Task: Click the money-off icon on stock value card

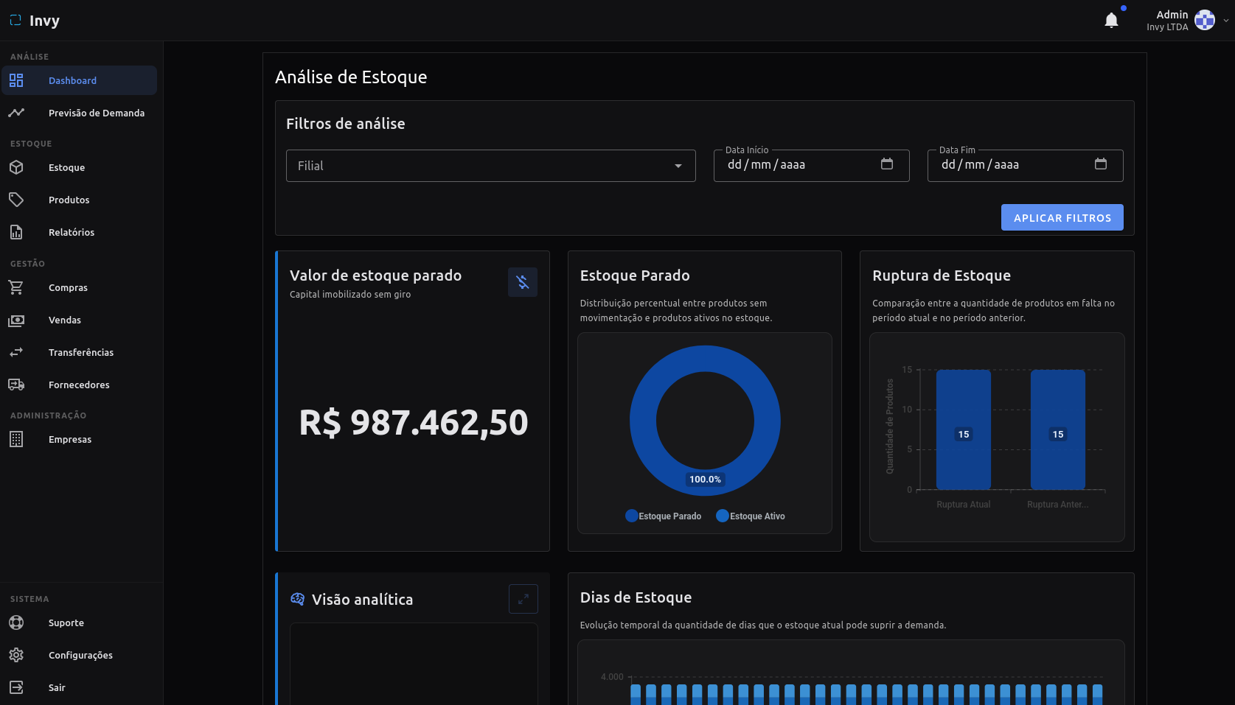Action: point(523,282)
